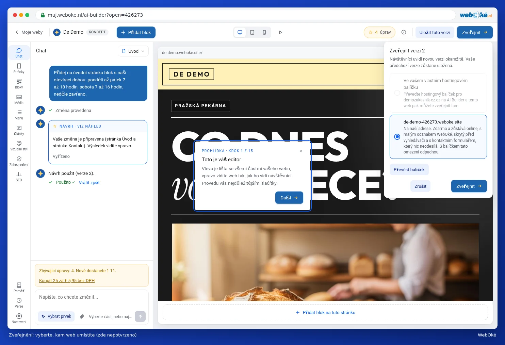The width and height of the screenshot is (505, 345).
Task: Cancel publishing with Zrušit
Action: pos(420,186)
